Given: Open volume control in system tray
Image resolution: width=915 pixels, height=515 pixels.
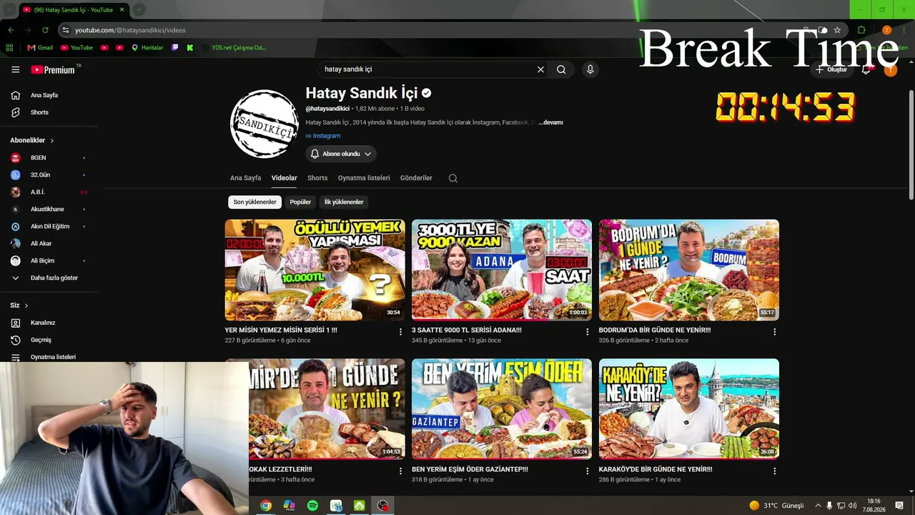Looking at the screenshot, I should click(x=852, y=506).
